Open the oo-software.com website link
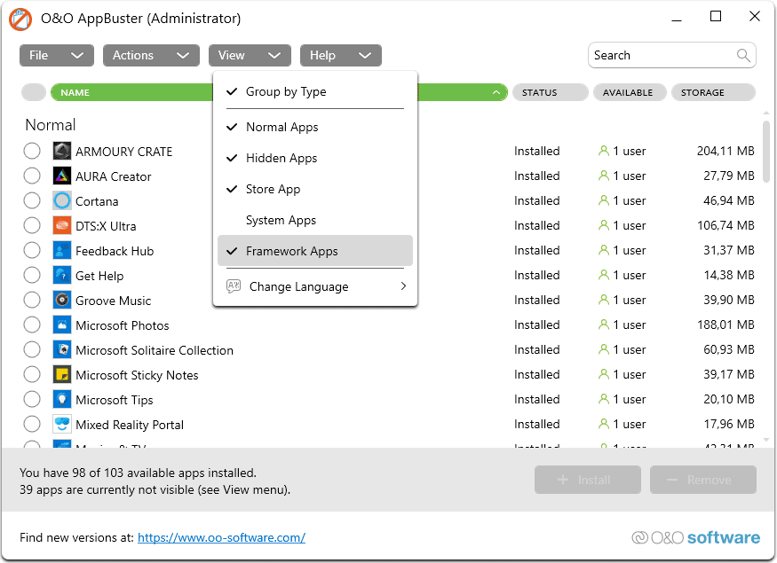The height and width of the screenshot is (563, 777). [221, 537]
